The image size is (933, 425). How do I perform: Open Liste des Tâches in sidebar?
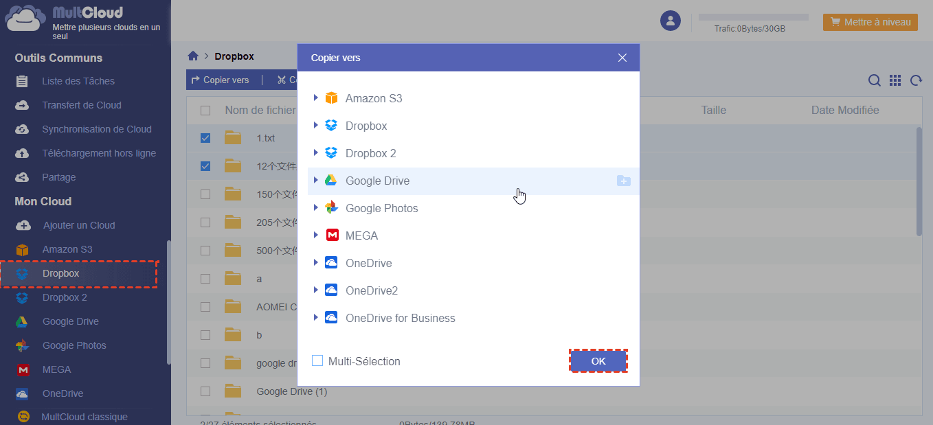78,81
